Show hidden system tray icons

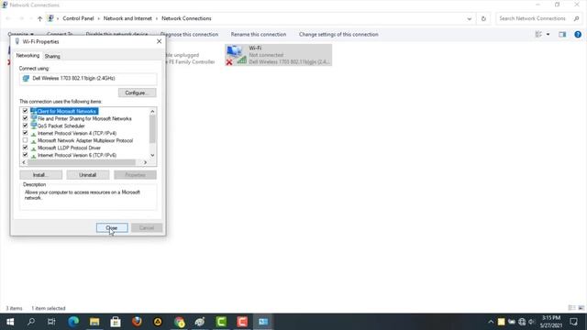click(x=491, y=322)
